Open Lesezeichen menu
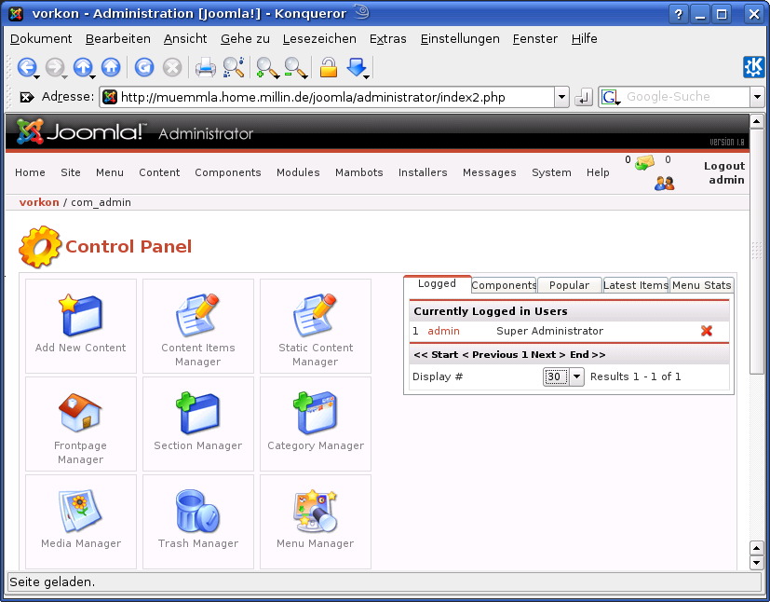The width and height of the screenshot is (770, 602). click(x=319, y=39)
